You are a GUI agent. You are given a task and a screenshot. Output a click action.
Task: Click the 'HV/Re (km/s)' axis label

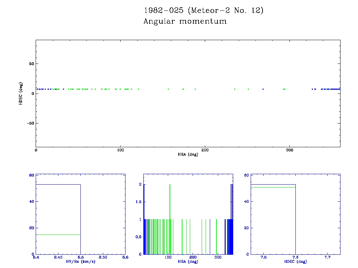click(x=80, y=261)
